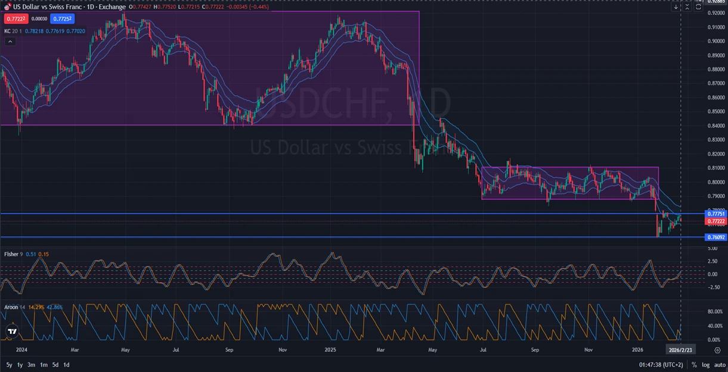The height and width of the screenshot is (372, 728).
Task: Collapse the indicator legend chevron
Action: [10, 41]
